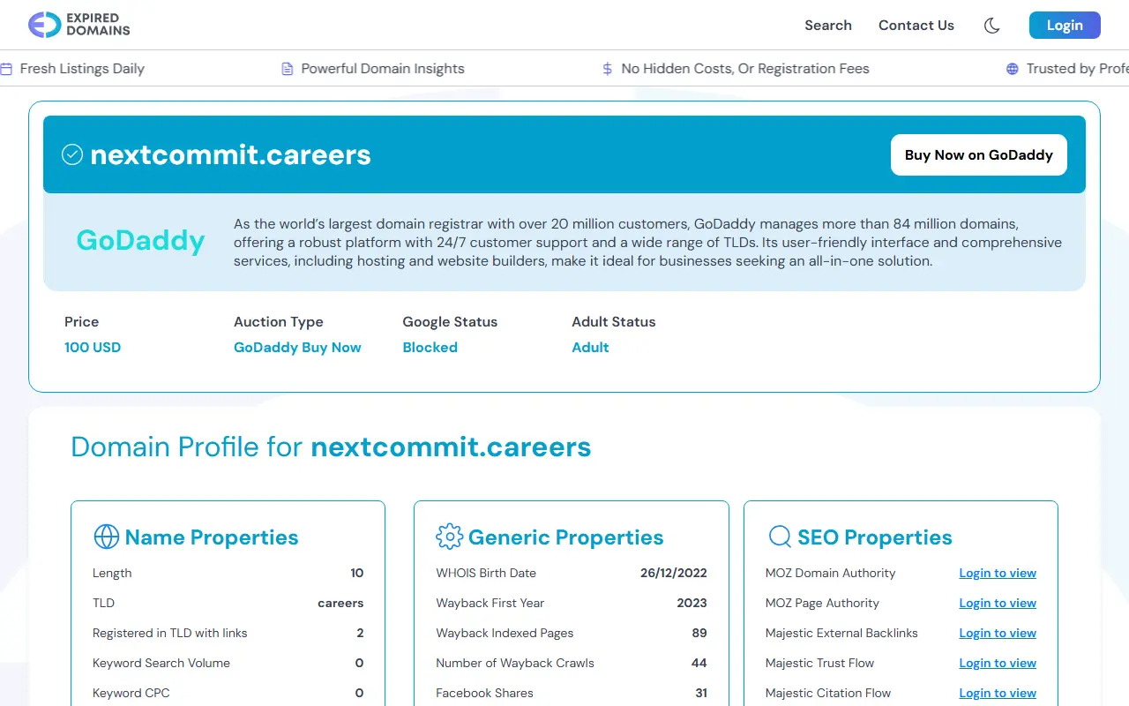Image resolution: width=1129 pixels, height=706 pixels.
Task: Click the SEO Properties heading
Action: pyautogui.click(x=875, y=537)
